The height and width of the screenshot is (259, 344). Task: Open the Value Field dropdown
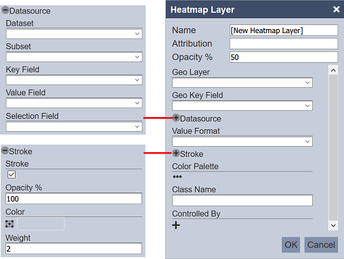[x=74, y=103]
